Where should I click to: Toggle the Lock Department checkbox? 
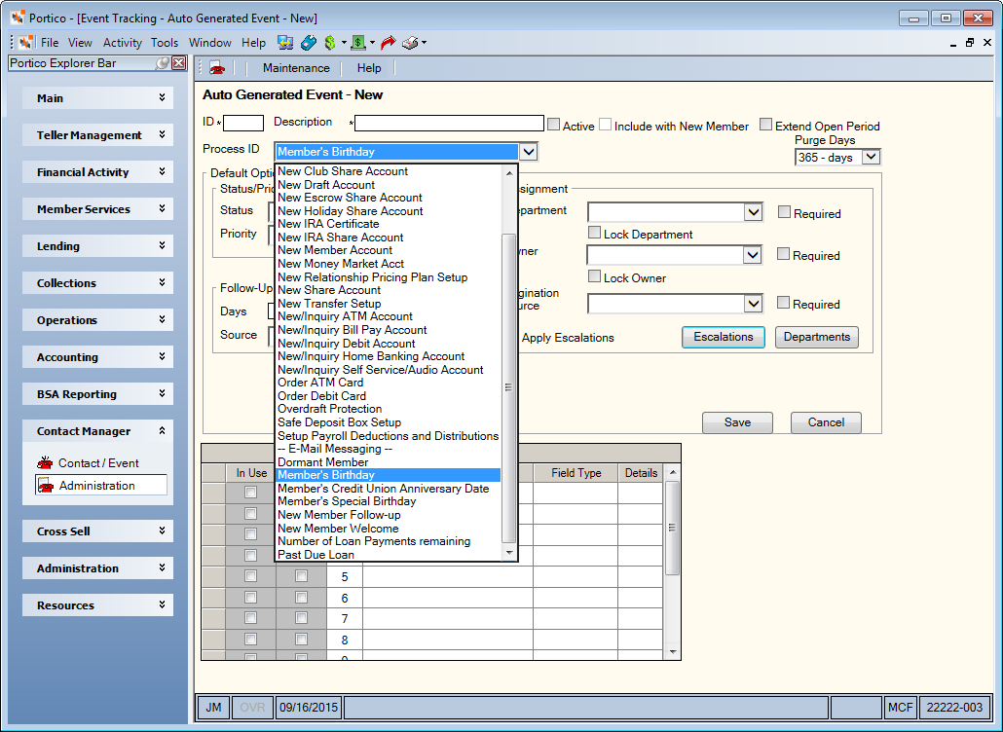click(x=594, y=233)
